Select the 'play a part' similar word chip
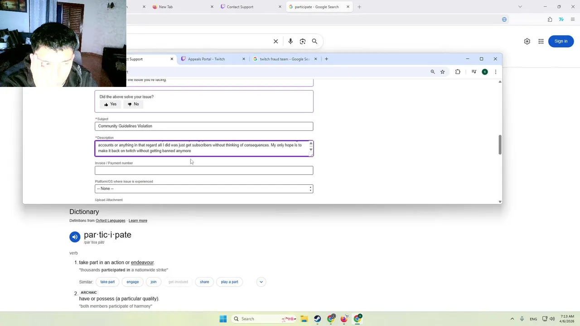 coord(229,282)
